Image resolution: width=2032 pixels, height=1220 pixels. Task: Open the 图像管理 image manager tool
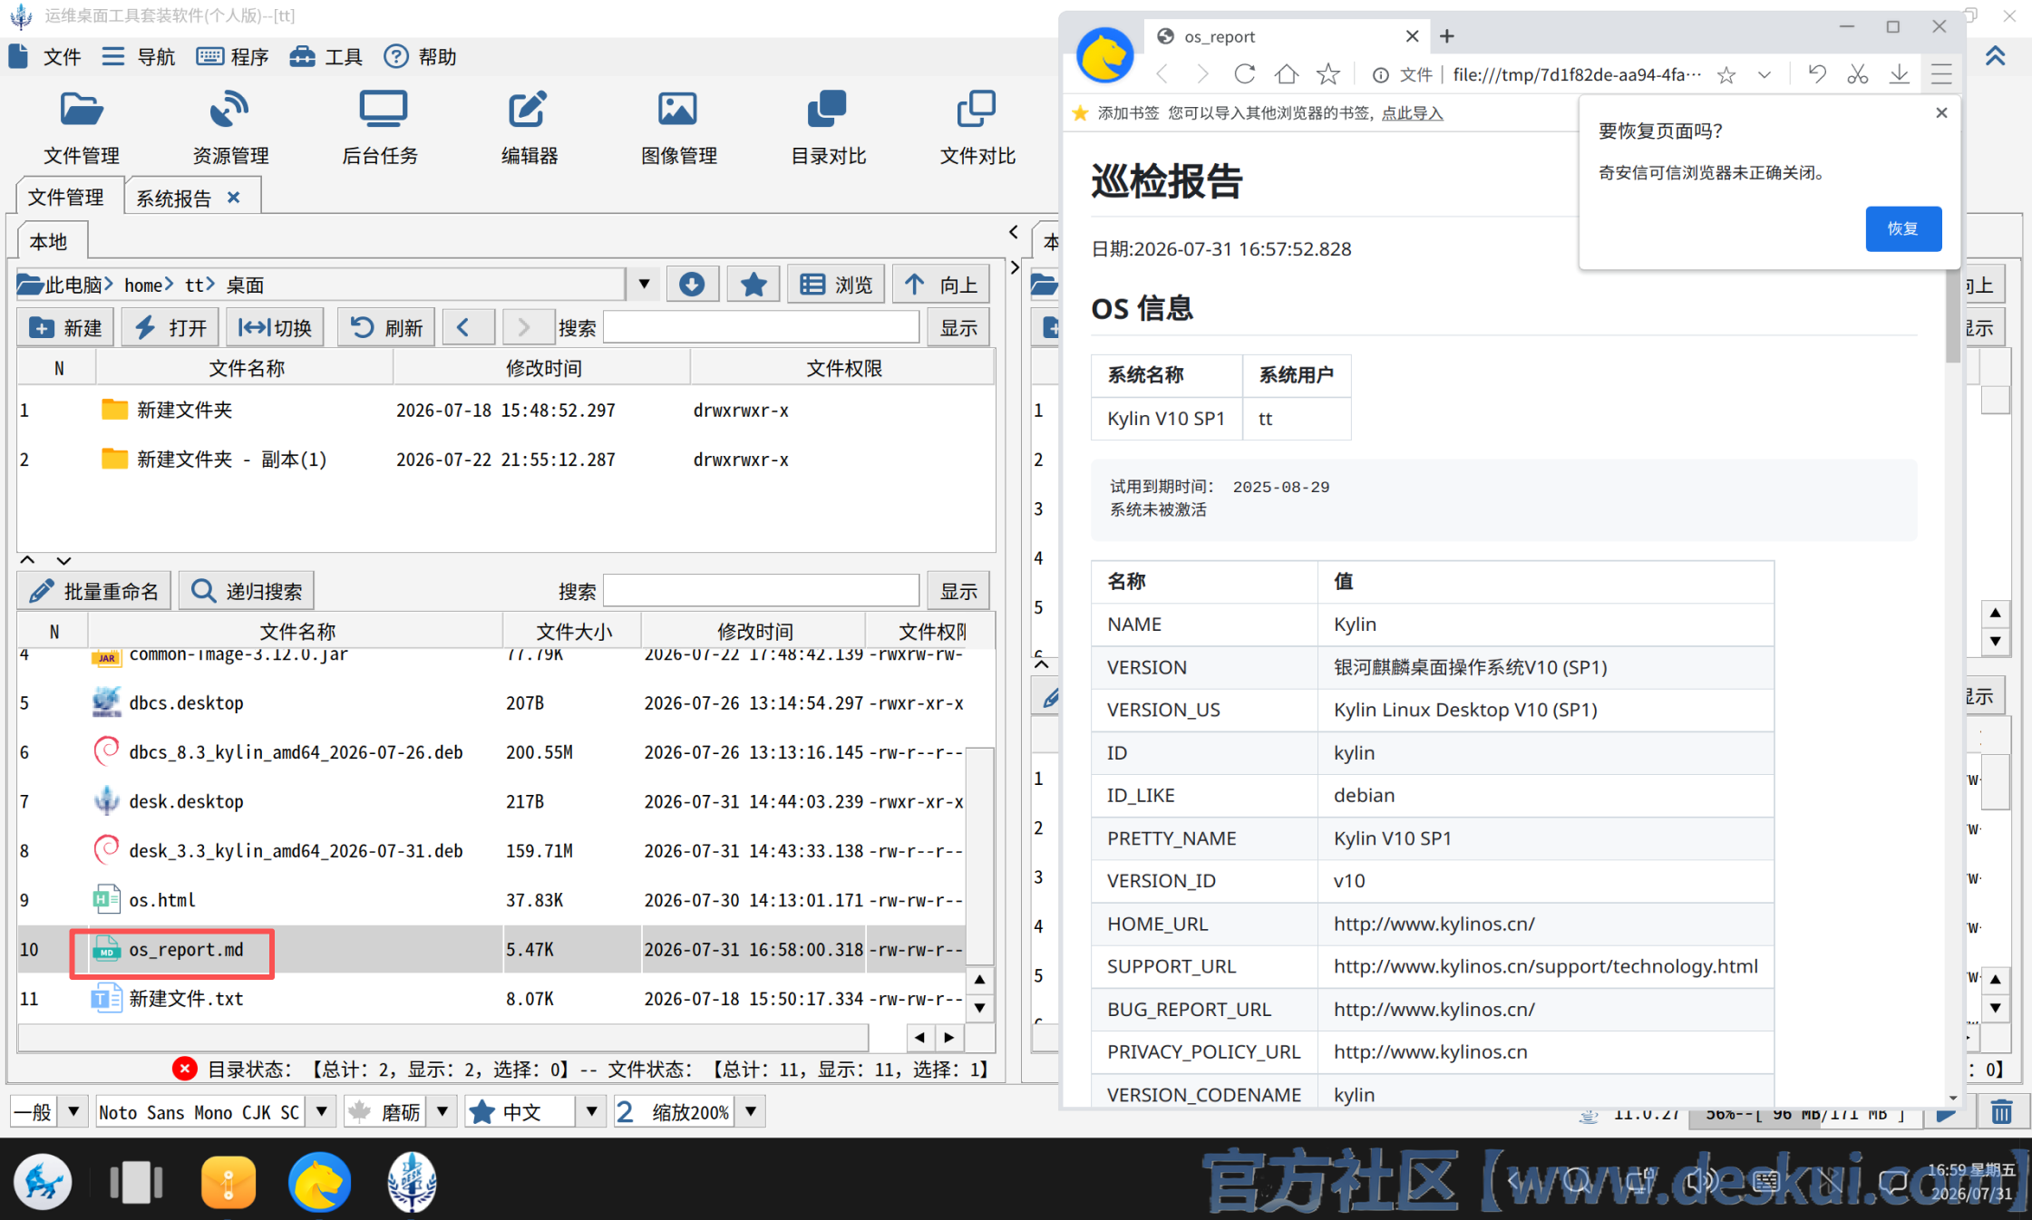click(x=679, y=128)
